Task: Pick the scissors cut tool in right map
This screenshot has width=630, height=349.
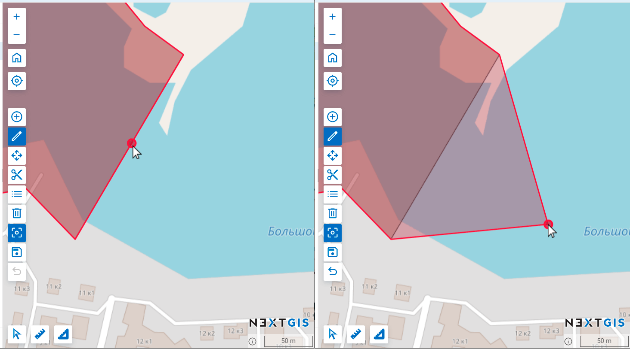Action: tap(332, 175)
